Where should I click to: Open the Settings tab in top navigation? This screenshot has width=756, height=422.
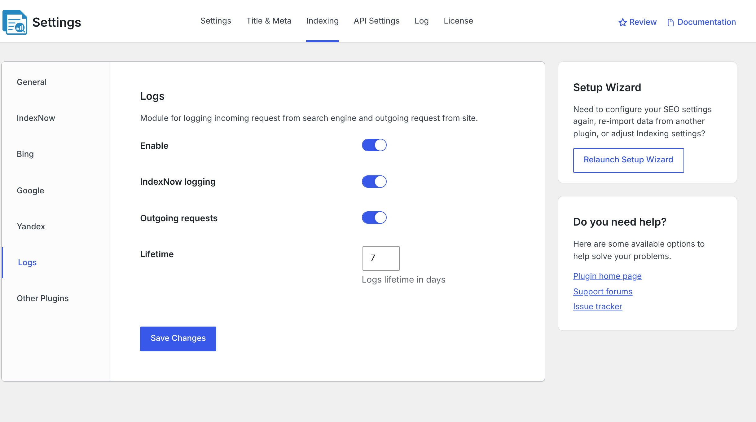click(x=216, y=21)
